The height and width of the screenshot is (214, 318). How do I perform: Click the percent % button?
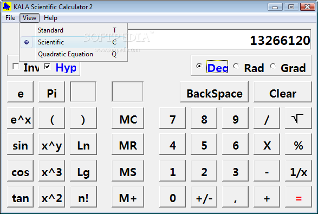298,144
